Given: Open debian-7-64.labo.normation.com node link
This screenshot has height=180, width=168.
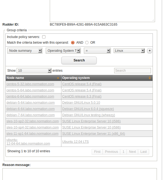Looking at the screenshot, I should click(x=31, y=115).
